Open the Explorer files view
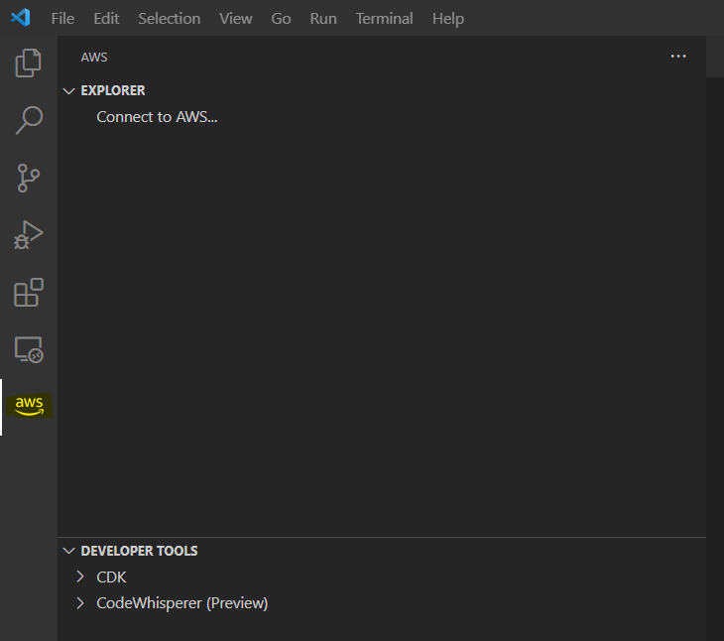This screenshot has width=724, height=641. (28, 63)
